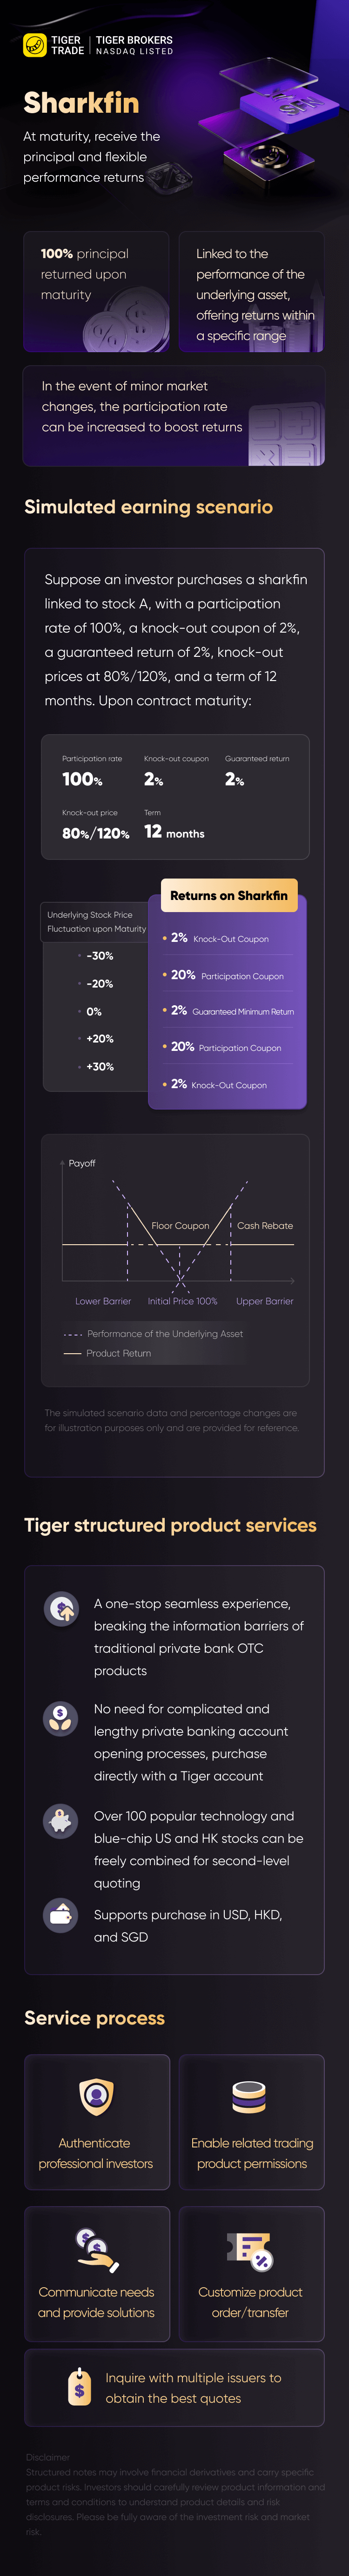Click the one-stop seamless experience icon
This screenshot has height=2576, width=349.
(61, 1609)
